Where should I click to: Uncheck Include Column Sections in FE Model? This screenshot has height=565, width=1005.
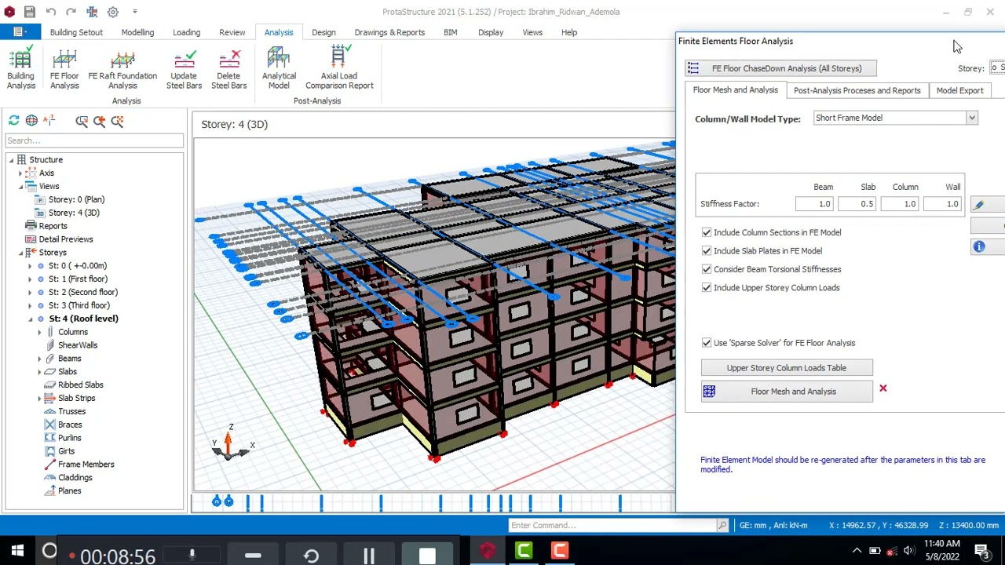pyautogui.click(x=707, y=232)
